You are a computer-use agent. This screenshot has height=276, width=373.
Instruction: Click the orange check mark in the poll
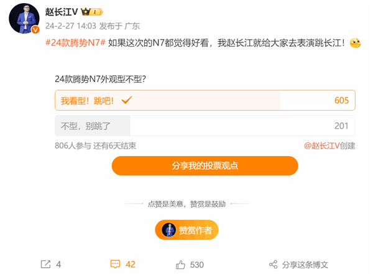(x=127, y=101)
